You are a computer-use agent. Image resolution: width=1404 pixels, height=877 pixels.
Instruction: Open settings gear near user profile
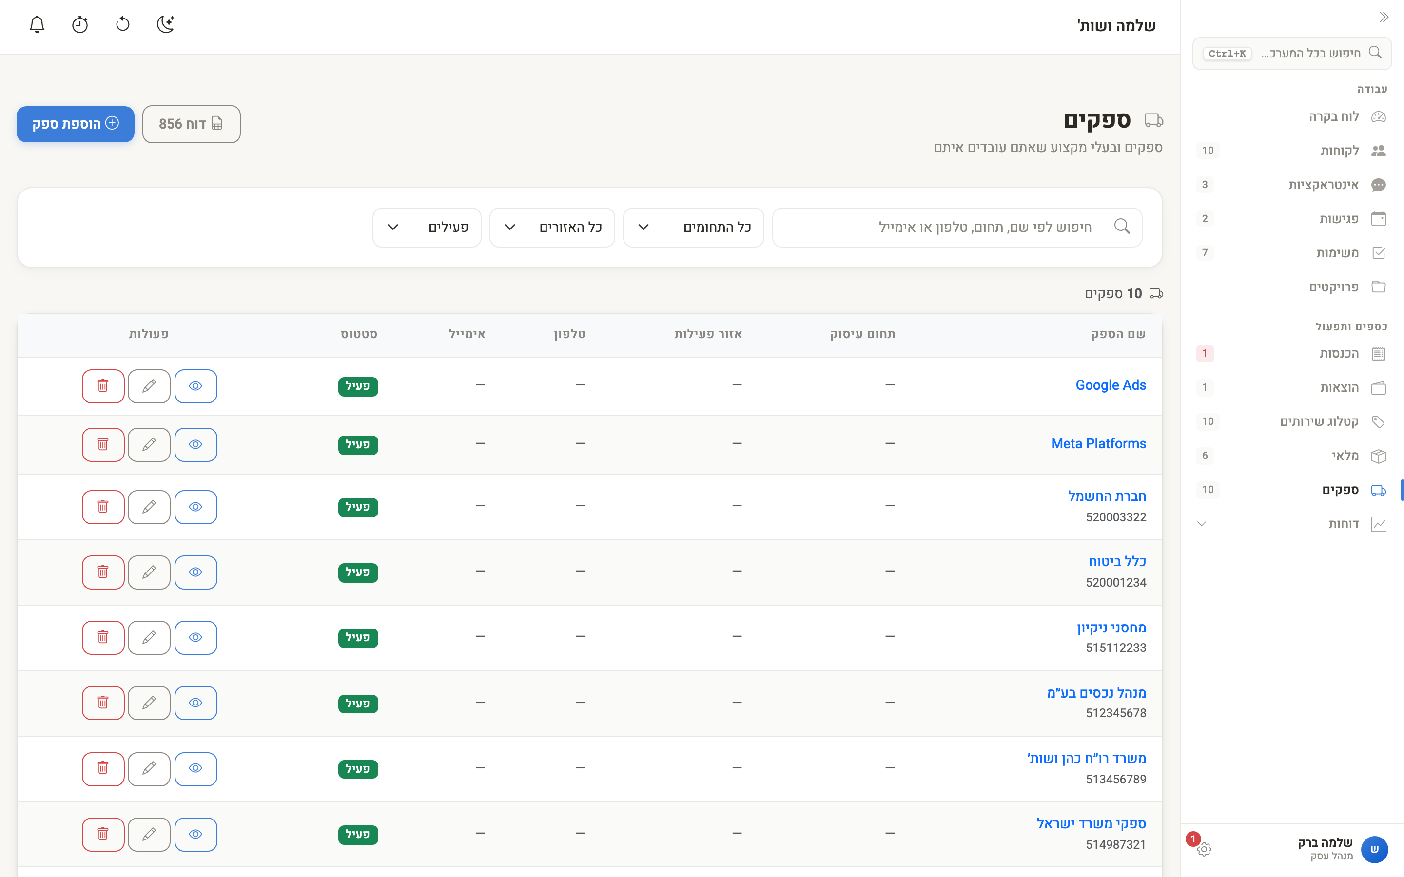coord(1204,849)
